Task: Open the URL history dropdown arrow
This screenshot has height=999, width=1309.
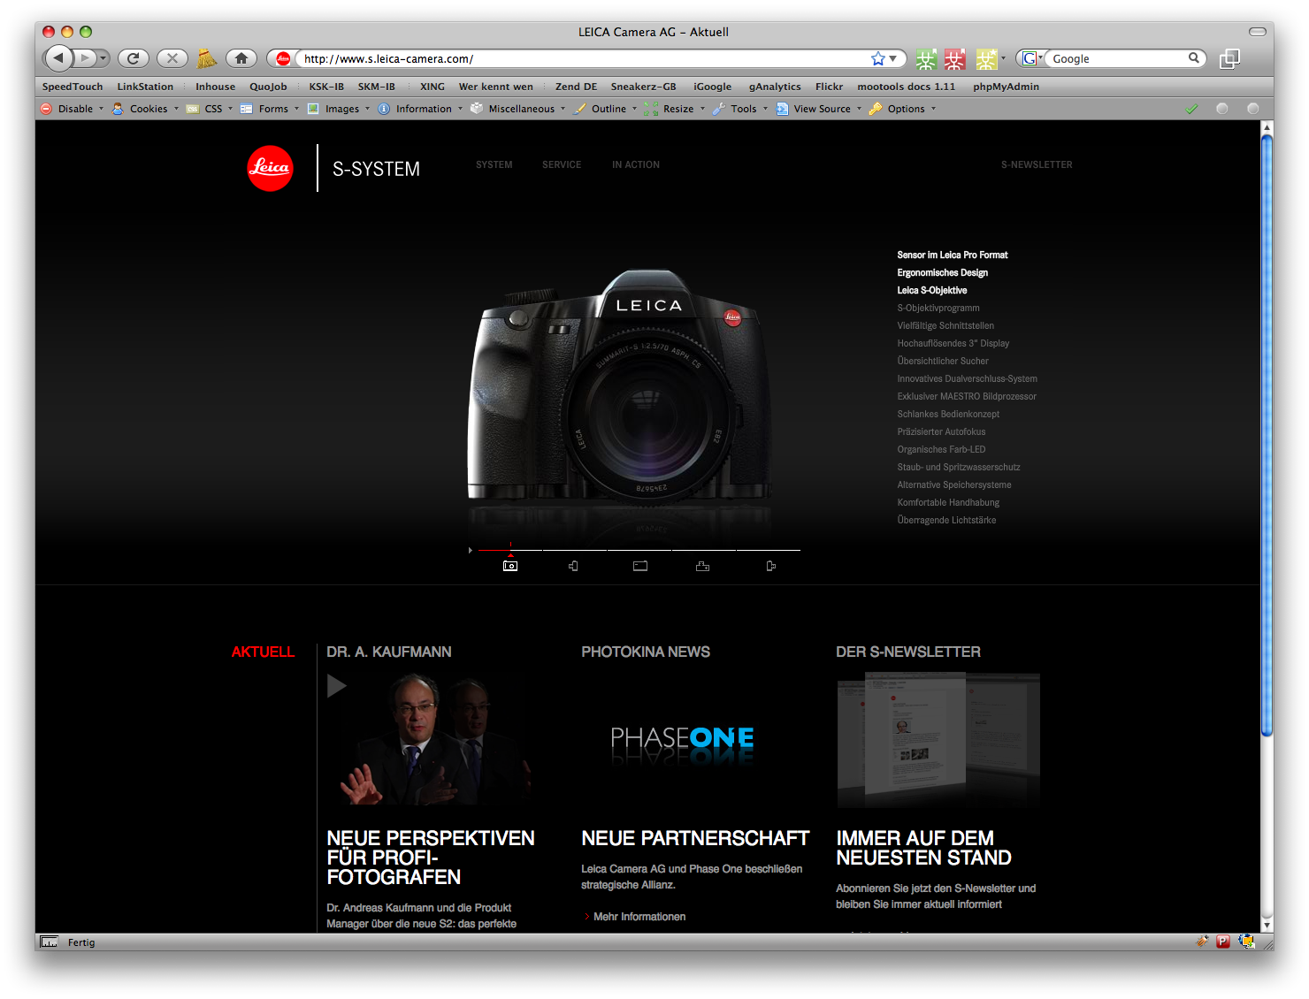Action: 892,58
